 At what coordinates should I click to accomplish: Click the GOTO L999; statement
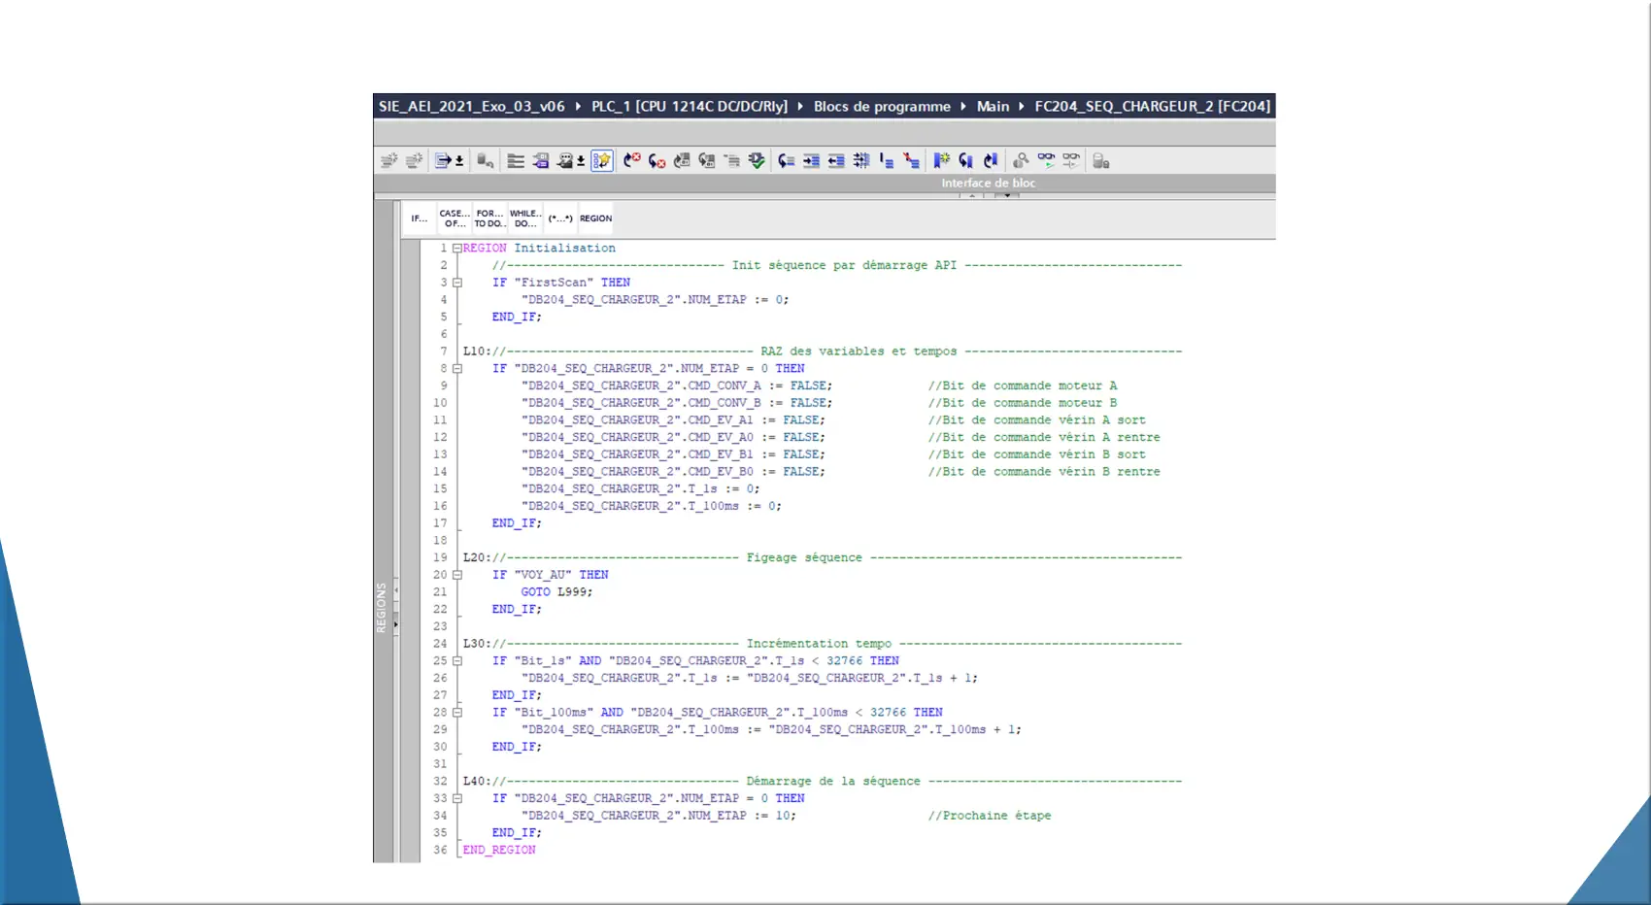(x=556, y=592)
